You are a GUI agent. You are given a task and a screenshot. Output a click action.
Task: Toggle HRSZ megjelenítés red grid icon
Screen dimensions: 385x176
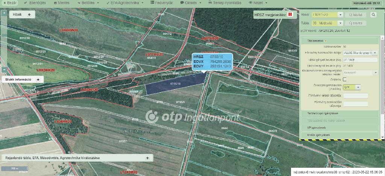click(x=290, y=15)
